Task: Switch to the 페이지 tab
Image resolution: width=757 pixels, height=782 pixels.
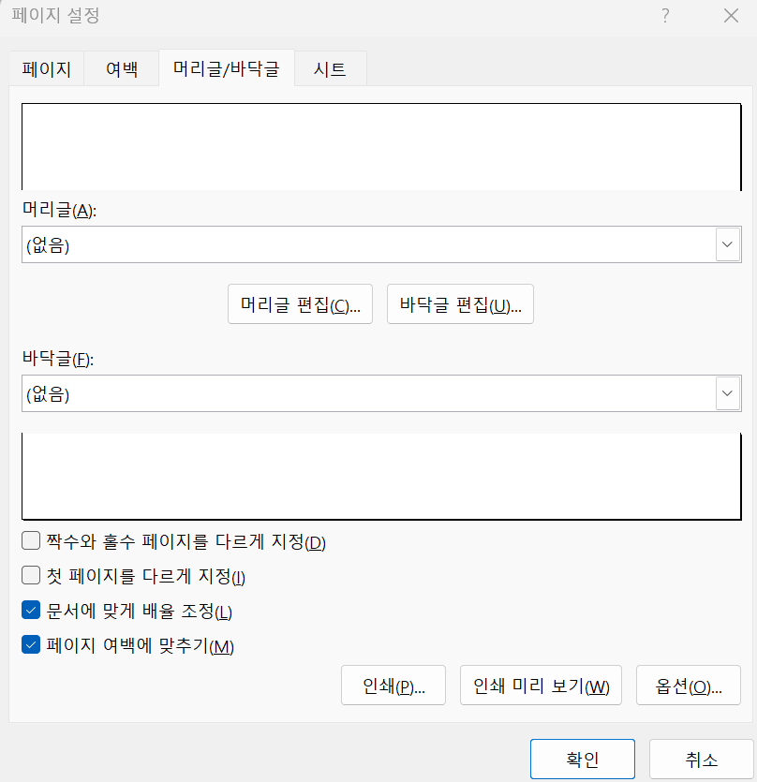Action: [x=46, y=67]
